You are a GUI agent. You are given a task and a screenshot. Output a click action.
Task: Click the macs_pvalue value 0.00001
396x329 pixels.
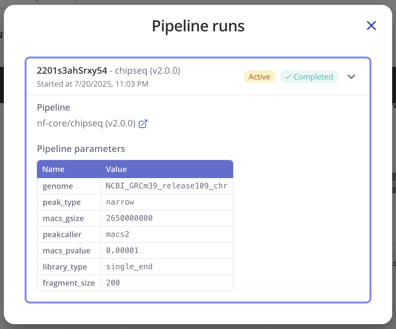[122, 250]
